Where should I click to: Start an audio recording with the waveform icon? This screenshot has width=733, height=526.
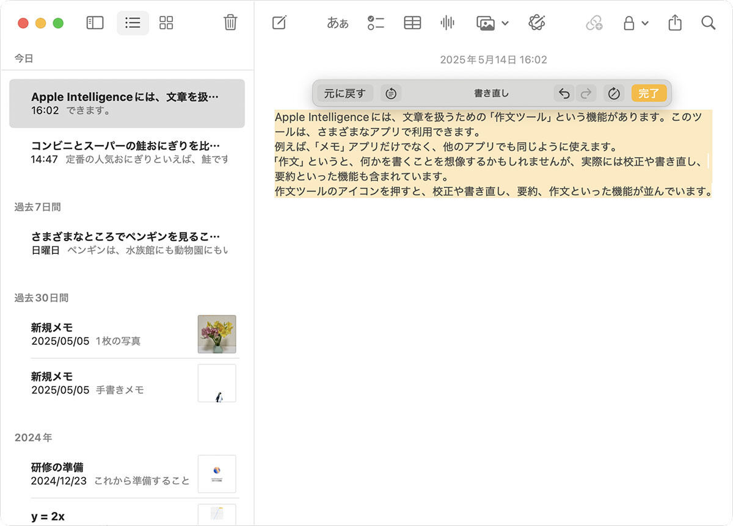tap(447, 23)
